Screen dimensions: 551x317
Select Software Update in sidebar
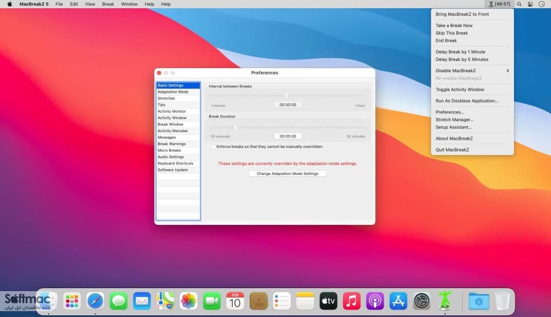coord(178,170)
